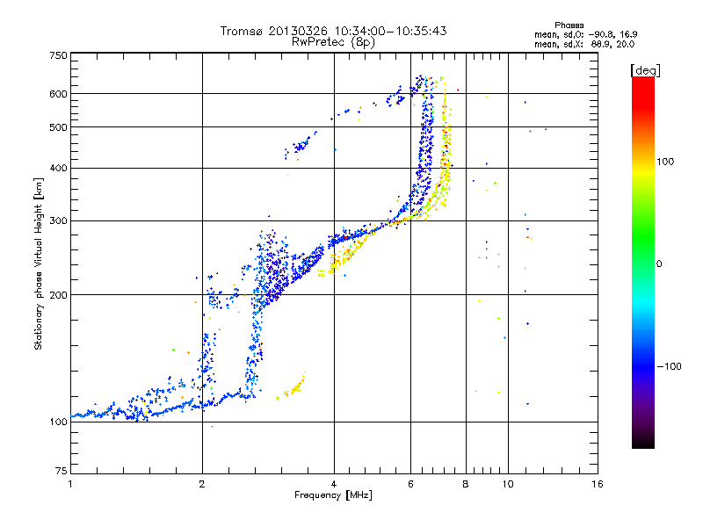This screenshot has width=703, height=527.
Task: Click the y-axis tick label '200'
Action: (x=59, y=295)
